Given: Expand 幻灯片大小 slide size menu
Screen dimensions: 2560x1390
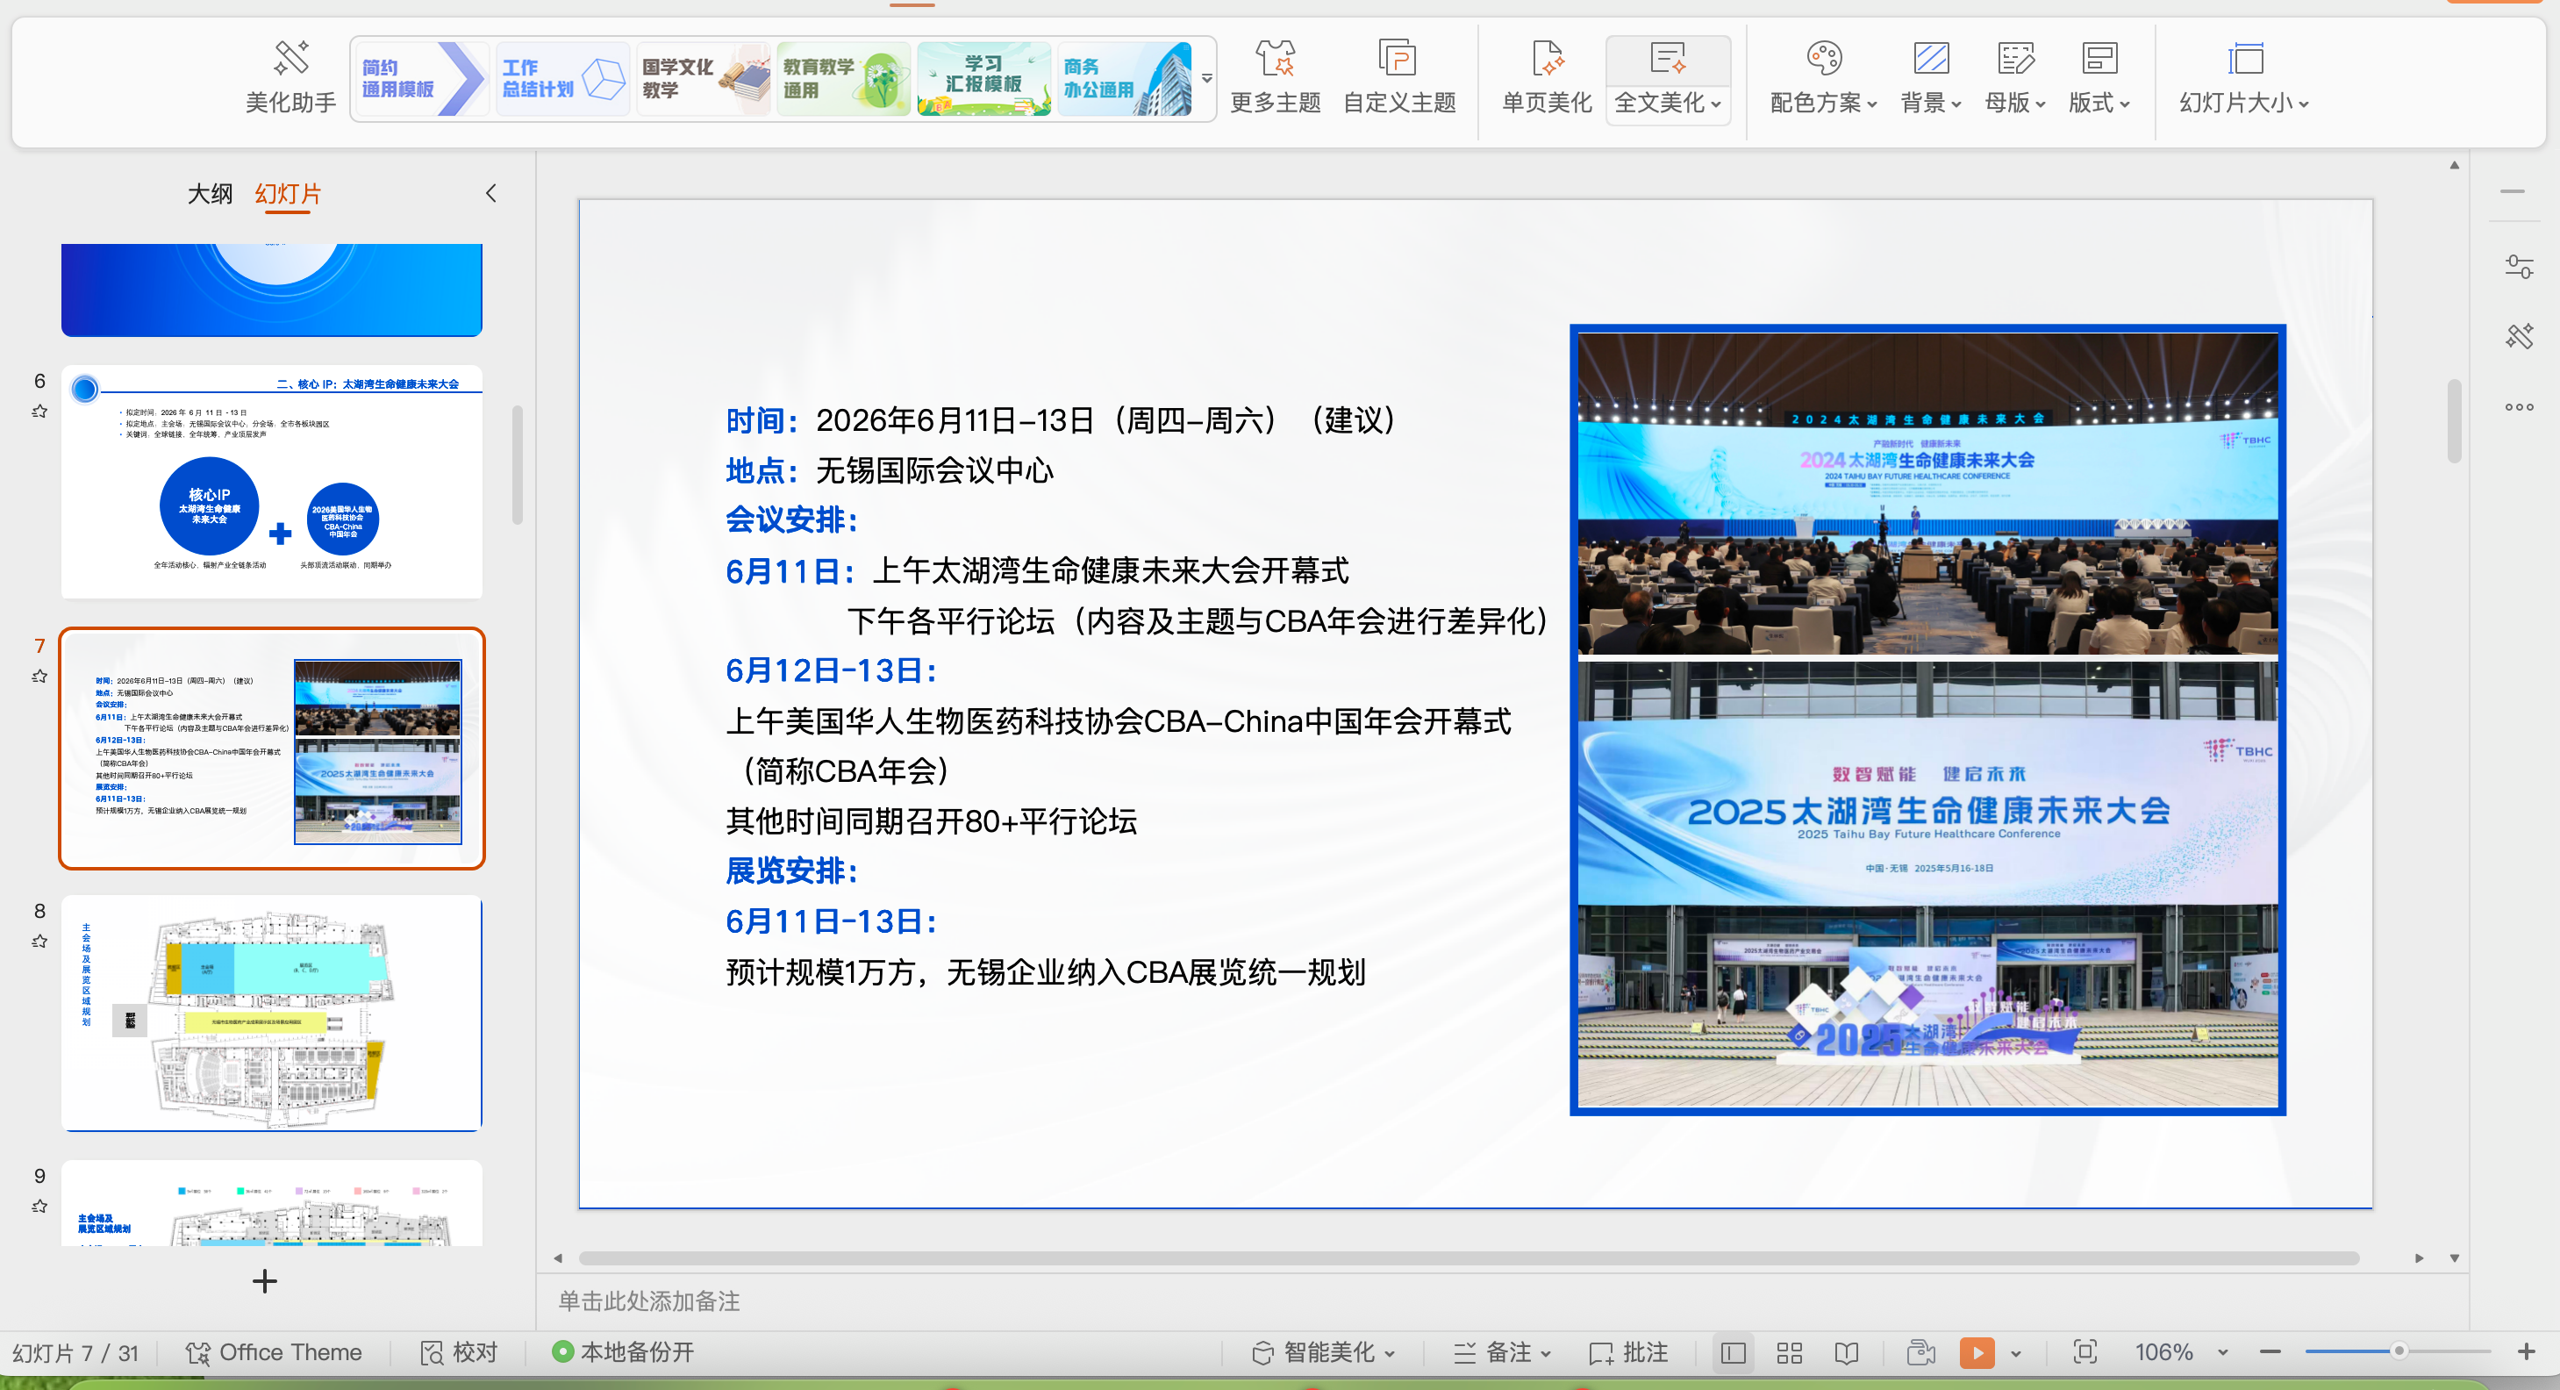Looking at the screenshot, I should (2243, 103).
